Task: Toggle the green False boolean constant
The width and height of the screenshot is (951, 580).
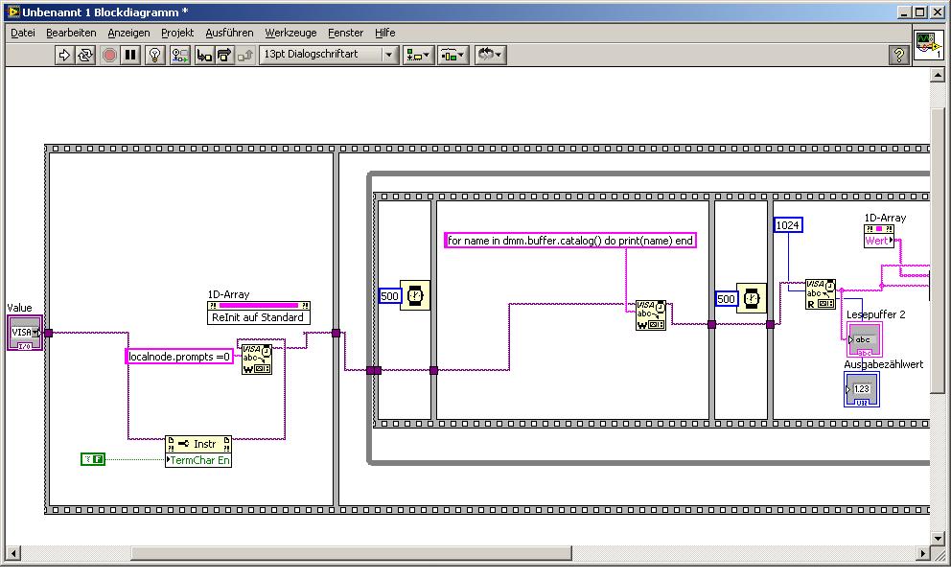Action: [x=93, y=459]
